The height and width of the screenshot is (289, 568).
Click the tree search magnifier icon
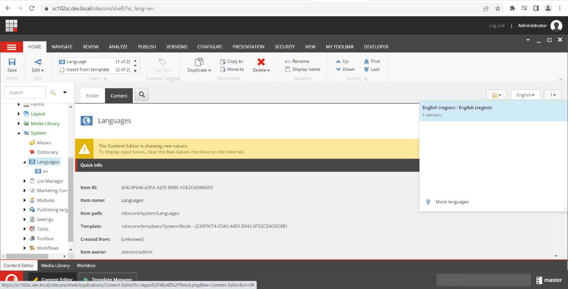53,92
